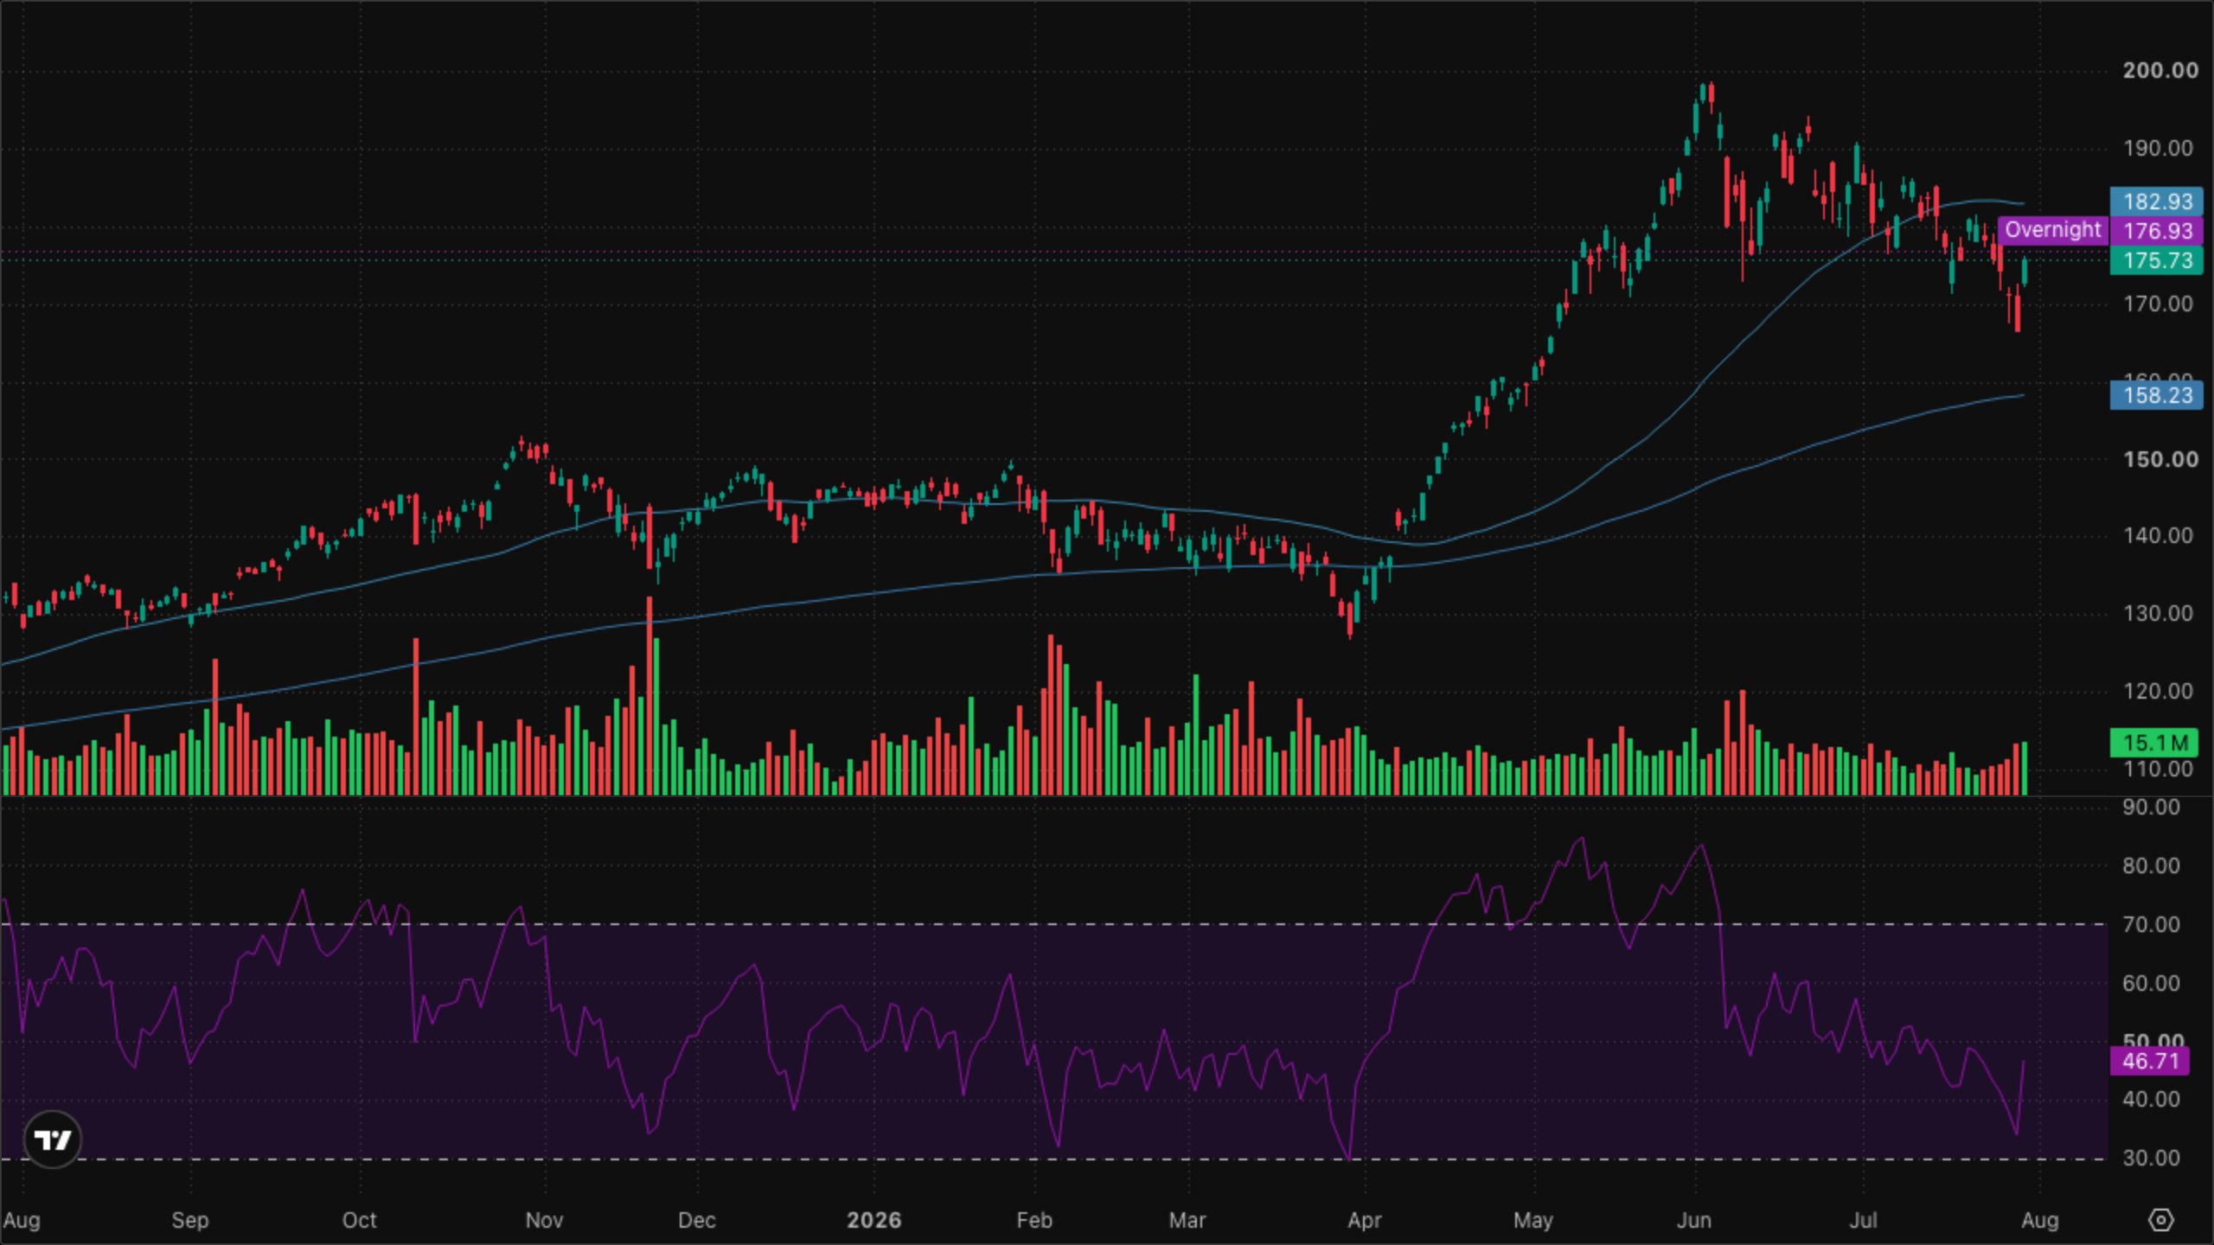Screen dimensions: 2214x1245
Task: Click the TradingView logo badge
Action: coord(52,1140)
